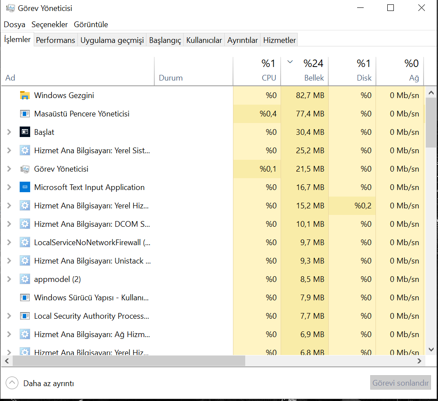The height and width of the screenshot is (401, 438).
Task: Click the horizontal scrollbar right arrow
Action: coord(419,361)
